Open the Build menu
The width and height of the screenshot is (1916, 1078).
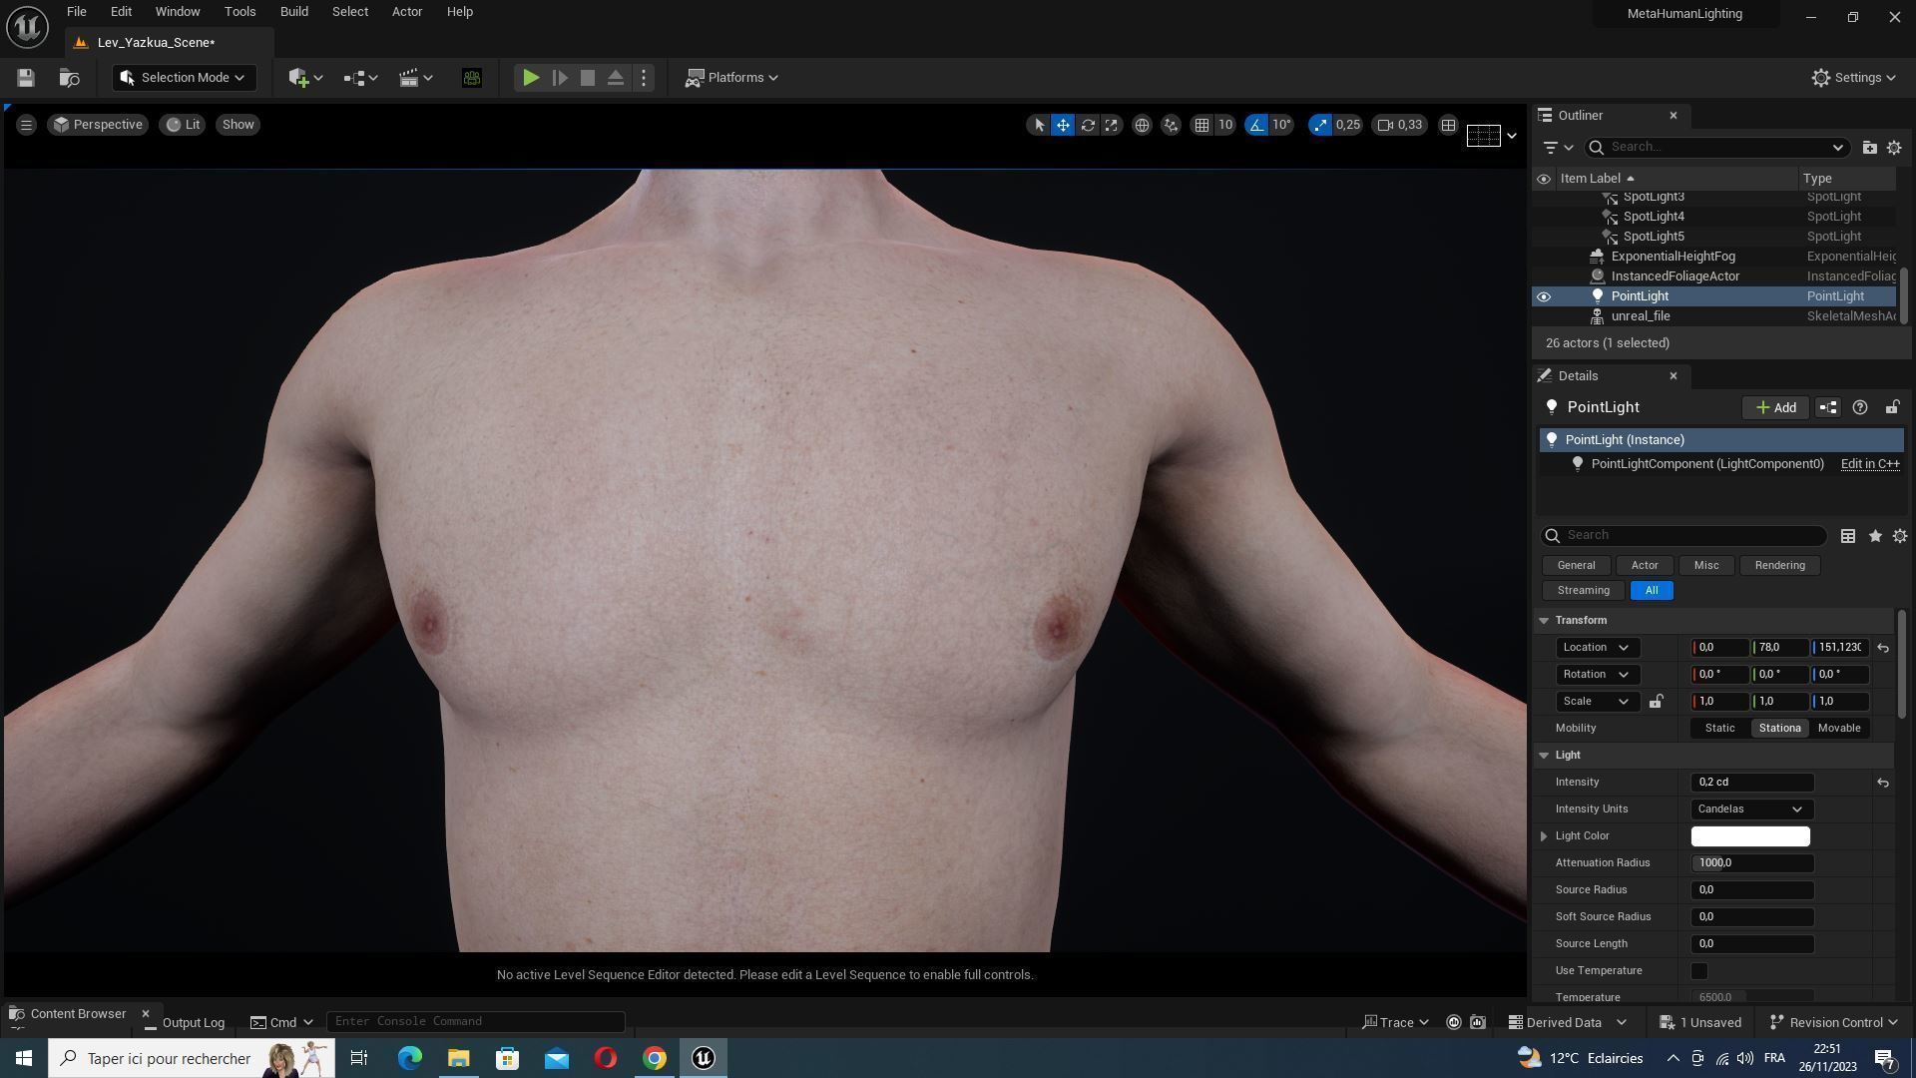[293, 12]
